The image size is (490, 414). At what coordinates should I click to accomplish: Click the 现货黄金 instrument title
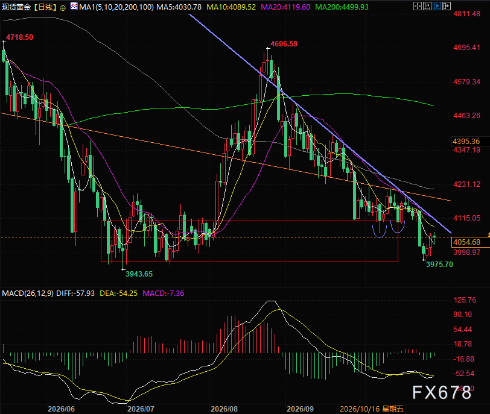coord(16,7)
